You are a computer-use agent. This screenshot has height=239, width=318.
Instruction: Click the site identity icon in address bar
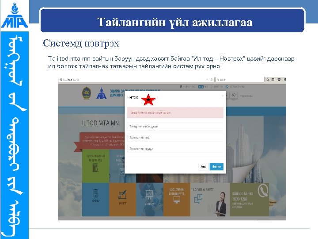[61, 80]
